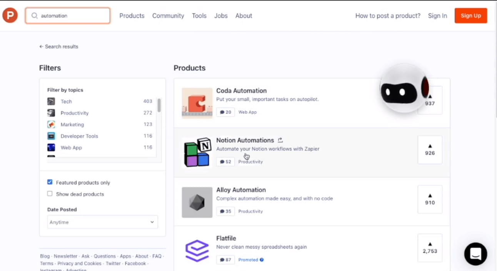This screenshot has width=497, height=271.
Task: Open the Newsletter footer link
Action: (x=65, y=256)
